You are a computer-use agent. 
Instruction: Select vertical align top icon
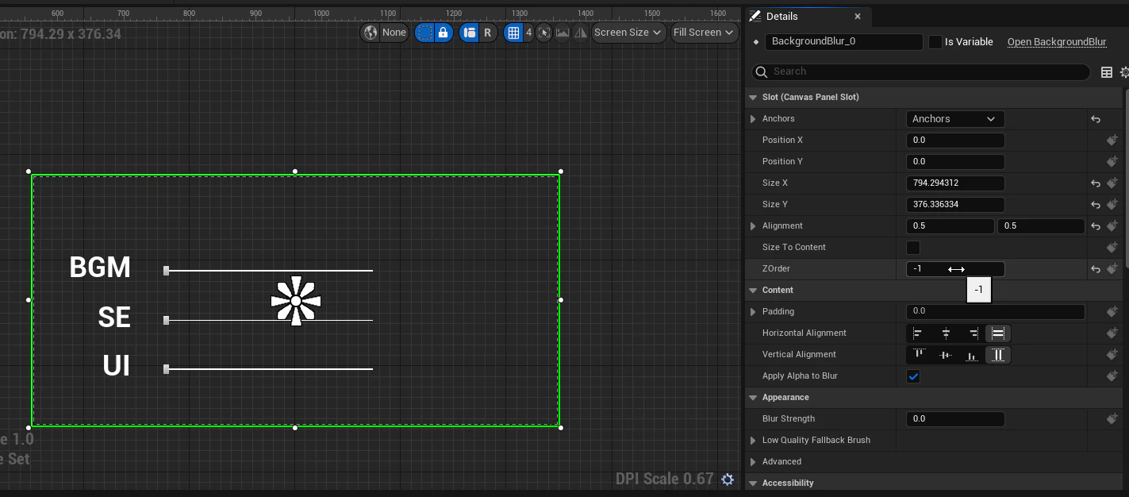click(919, 355)
